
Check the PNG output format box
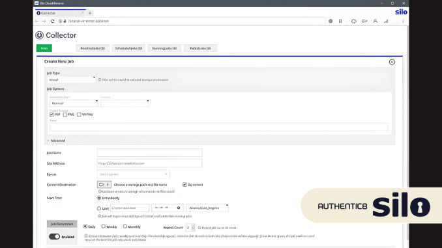65,115
